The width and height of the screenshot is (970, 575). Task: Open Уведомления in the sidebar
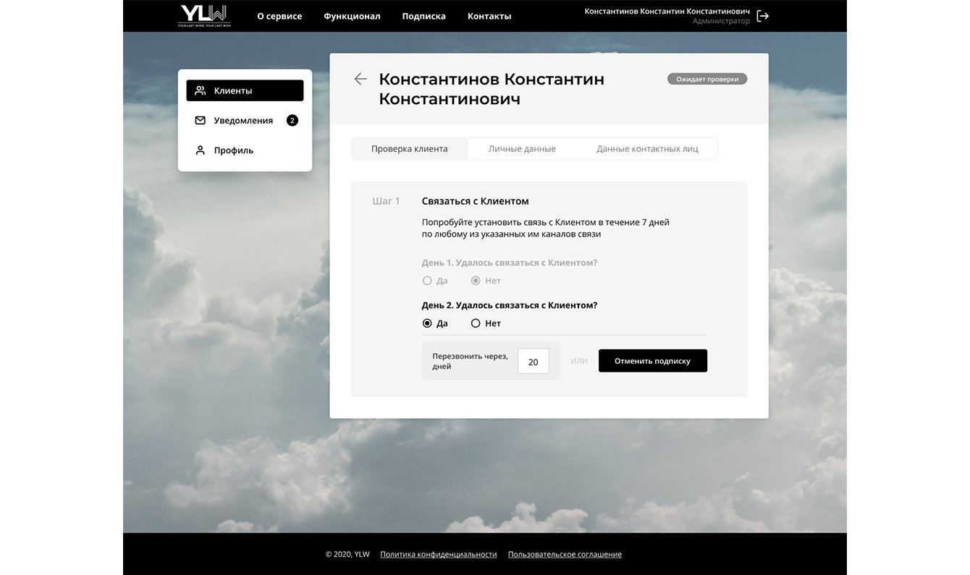click(245, 120)
